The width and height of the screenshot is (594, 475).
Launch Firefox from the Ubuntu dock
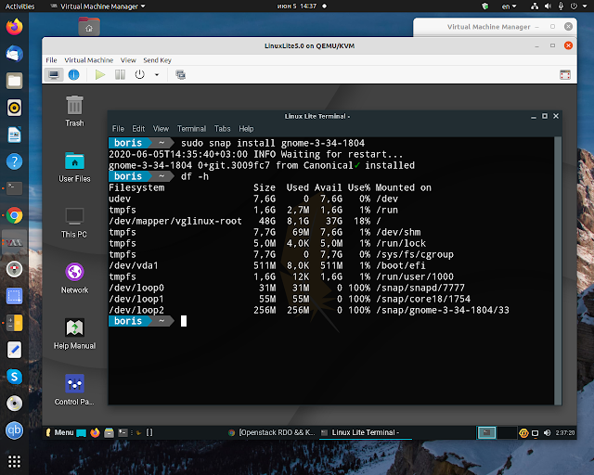[x=15, y=27]
